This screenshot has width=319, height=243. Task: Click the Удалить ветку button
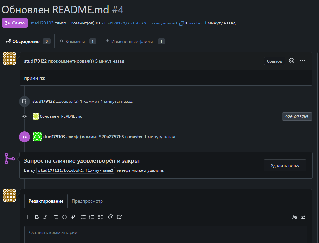click(285, 165)
